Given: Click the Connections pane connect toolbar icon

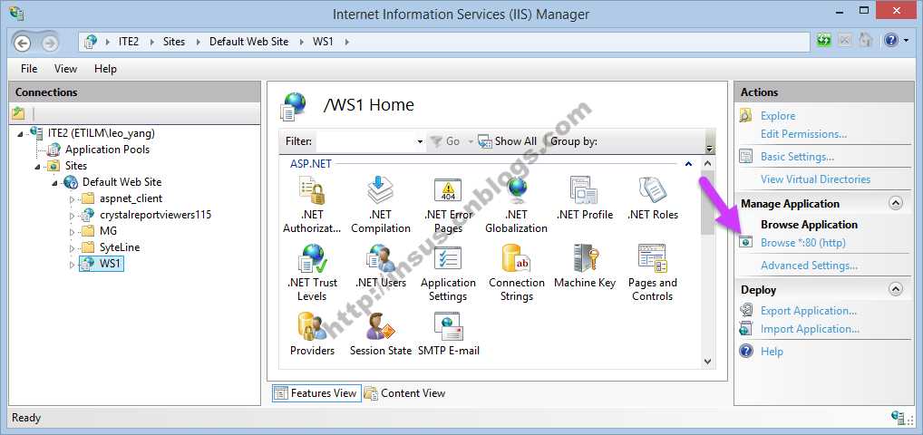Looking at the screenshot, I should click(x=18, y=113).
